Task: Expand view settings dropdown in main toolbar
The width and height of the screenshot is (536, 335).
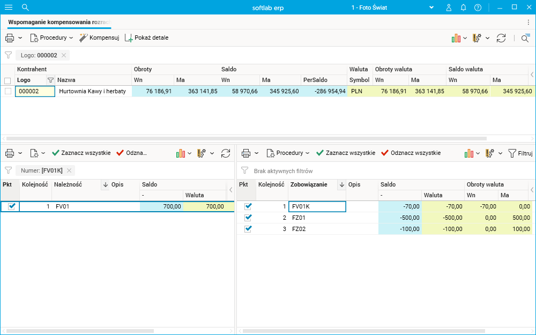Action: point(487,38)
